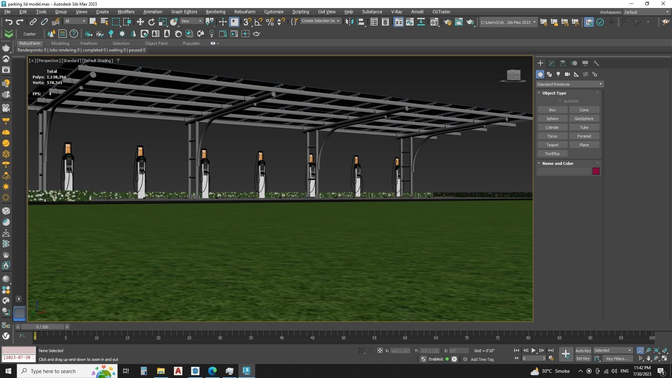Switch to the Modeling ribbon tab
The height and width of the screenshot is (378, 672).
click(60, 43)
